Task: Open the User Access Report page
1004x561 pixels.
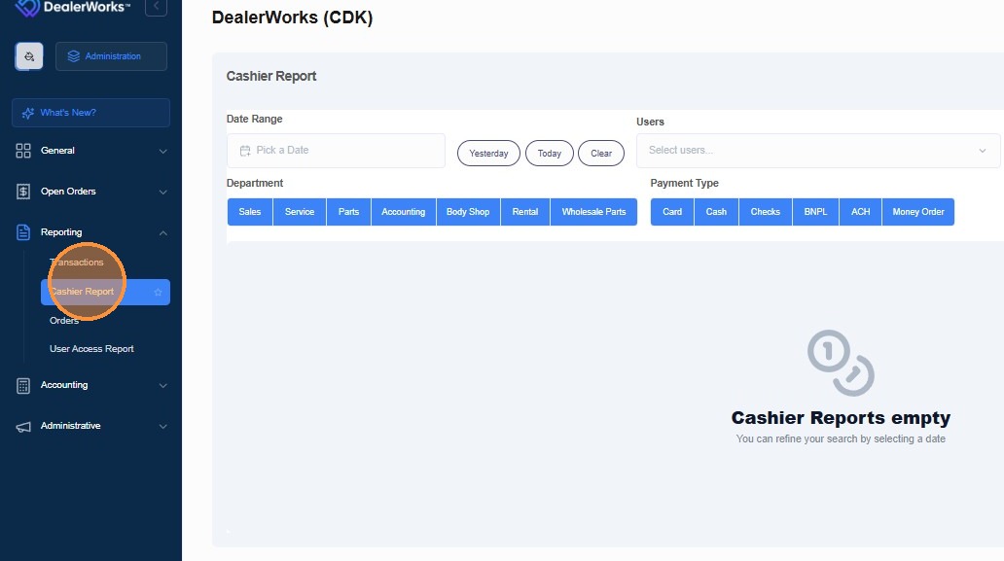Action: click(91, 349)
